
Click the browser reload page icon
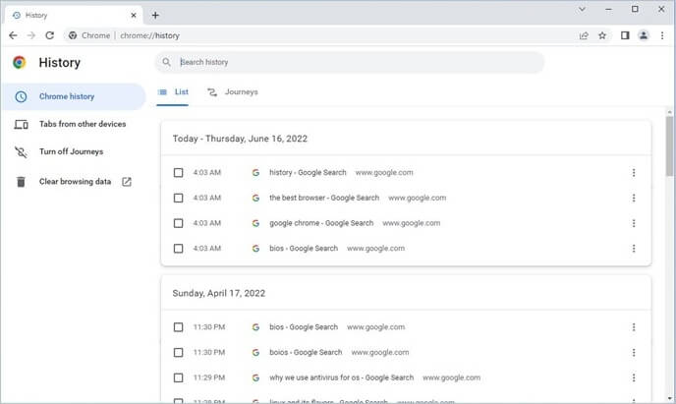[49, 35]
